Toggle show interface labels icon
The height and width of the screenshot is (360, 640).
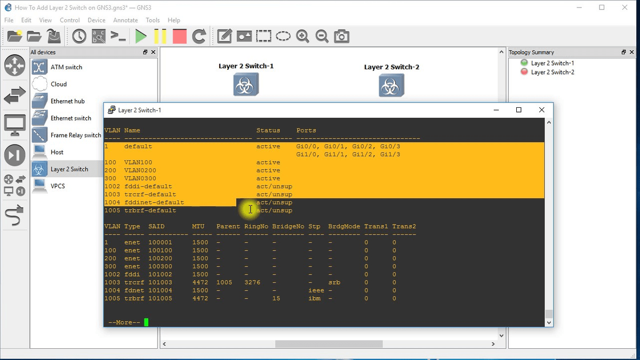(99, 36)
